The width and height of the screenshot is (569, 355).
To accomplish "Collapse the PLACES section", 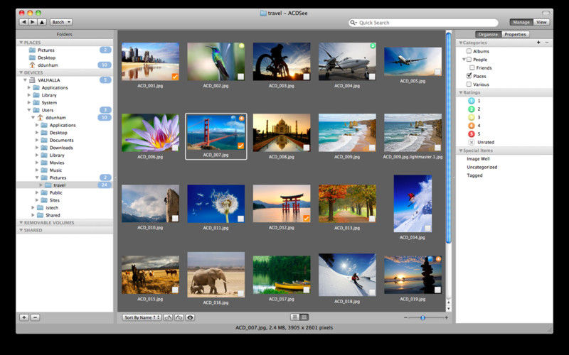I will pyautogui.click(x=21, y=43).
